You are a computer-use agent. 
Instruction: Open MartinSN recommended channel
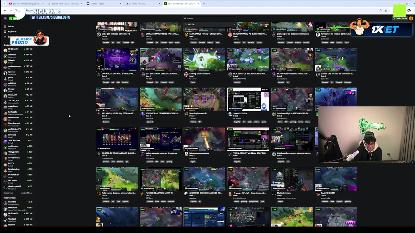pyautogui.click(x=18, y=208)
